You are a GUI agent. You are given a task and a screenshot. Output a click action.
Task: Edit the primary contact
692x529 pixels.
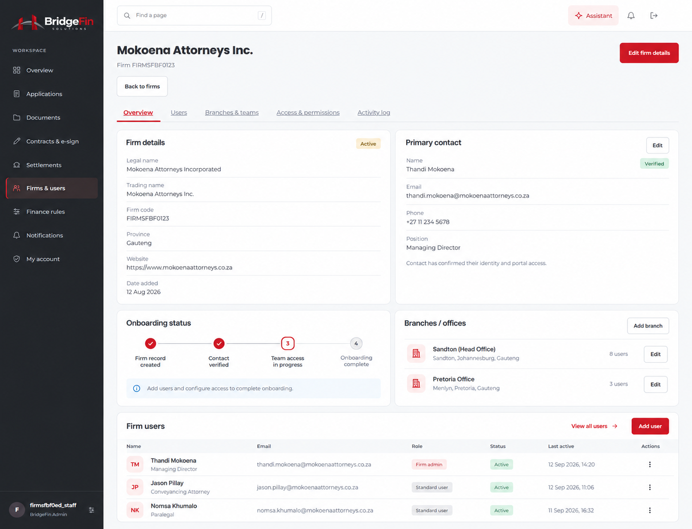(x=657, y=145)
